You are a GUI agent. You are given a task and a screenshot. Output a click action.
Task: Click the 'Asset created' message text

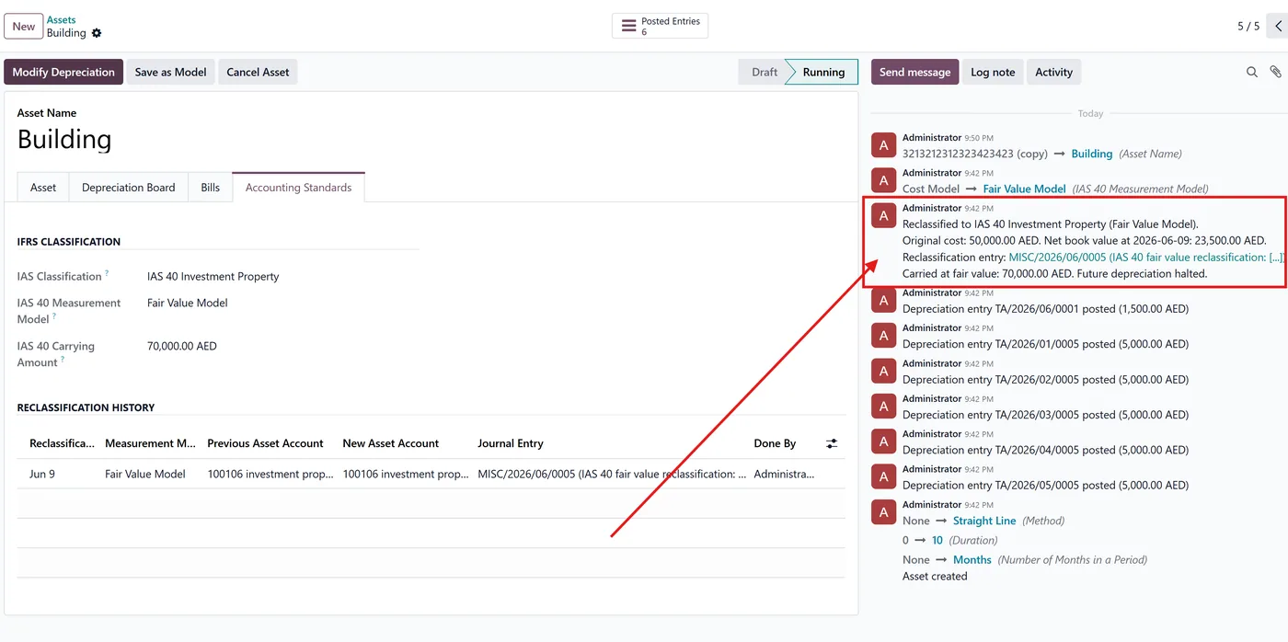pos(935,577)
